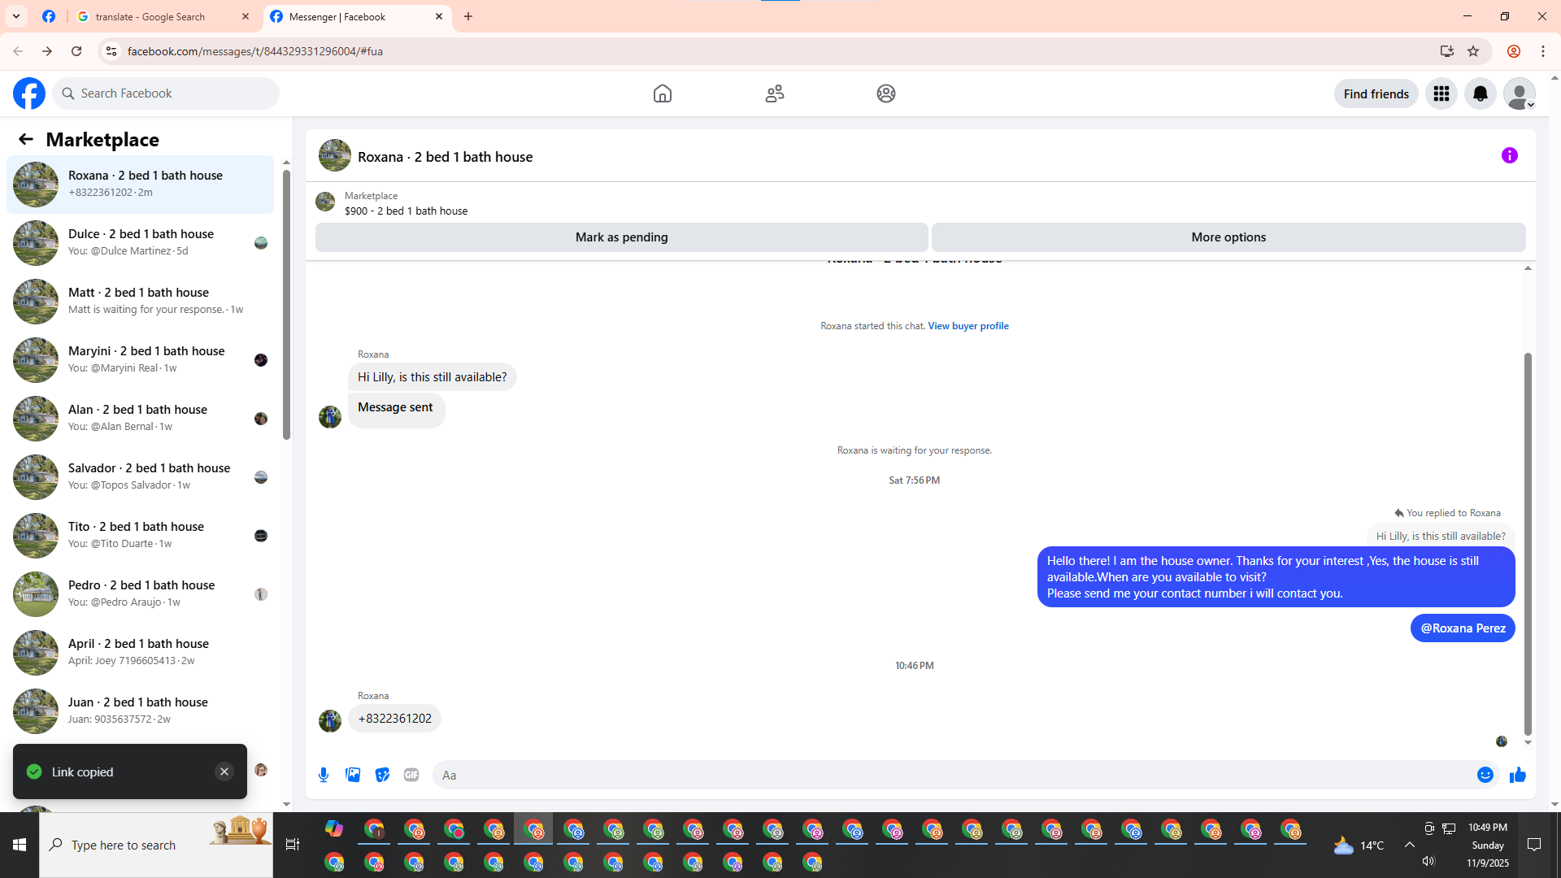Expand the tab search dropdown
The width and height of the screenshot is (1561, 878).
click(16, 16)
